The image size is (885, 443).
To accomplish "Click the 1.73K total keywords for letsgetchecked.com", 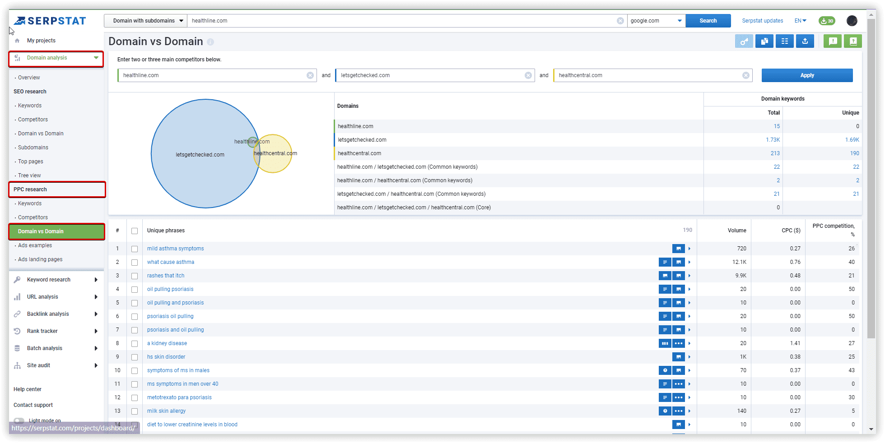I will [773, 140].
